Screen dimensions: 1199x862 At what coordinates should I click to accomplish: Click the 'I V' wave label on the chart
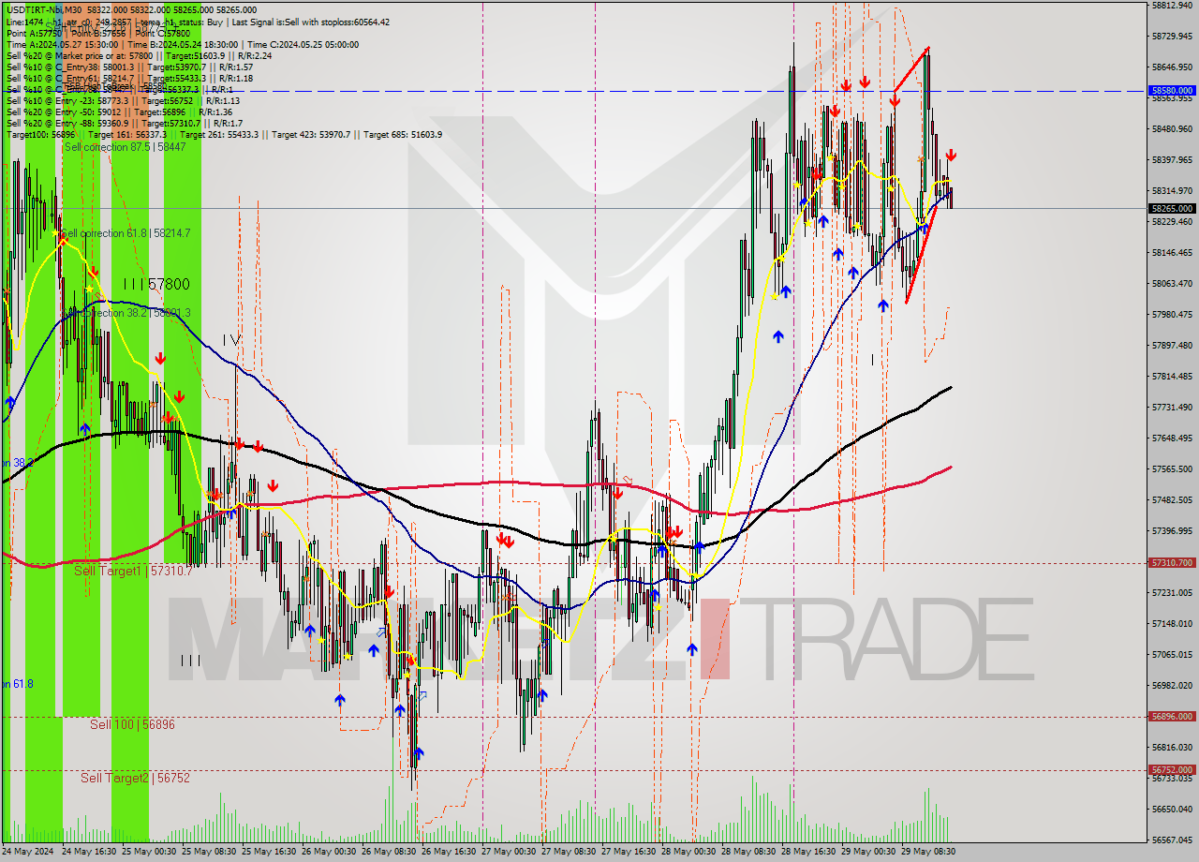231,339
